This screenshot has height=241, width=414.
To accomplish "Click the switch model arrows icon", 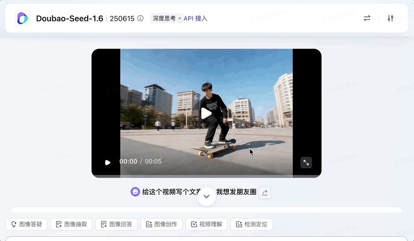I will point(367,18).
